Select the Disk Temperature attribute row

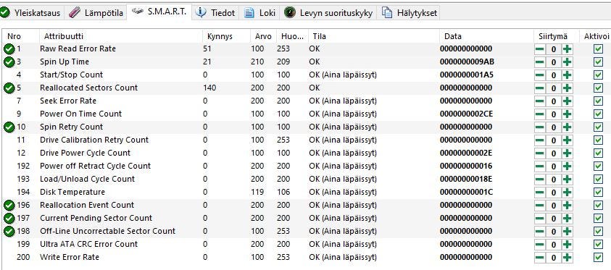pyautogui.click(x=306, y=193)
